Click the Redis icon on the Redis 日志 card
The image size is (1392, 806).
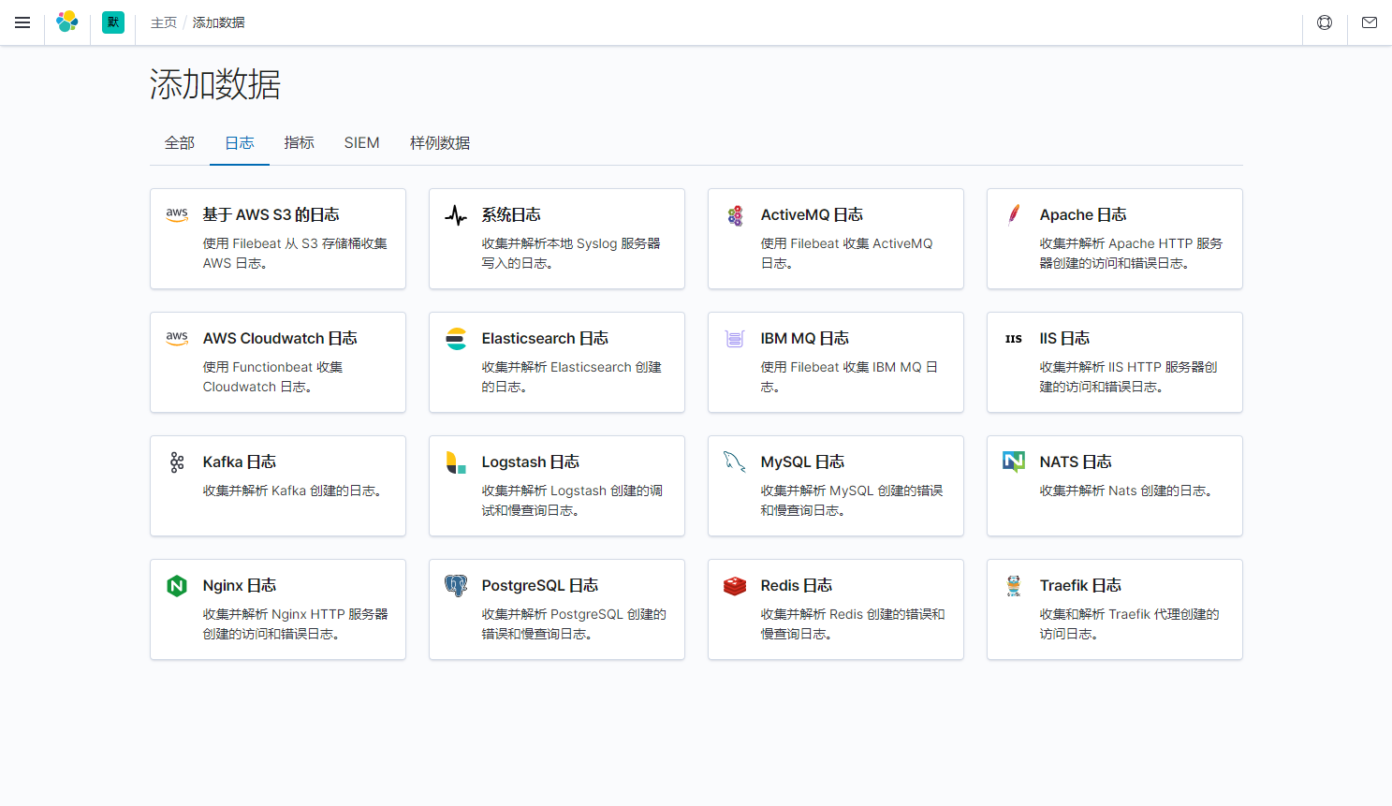click(735, 585)
